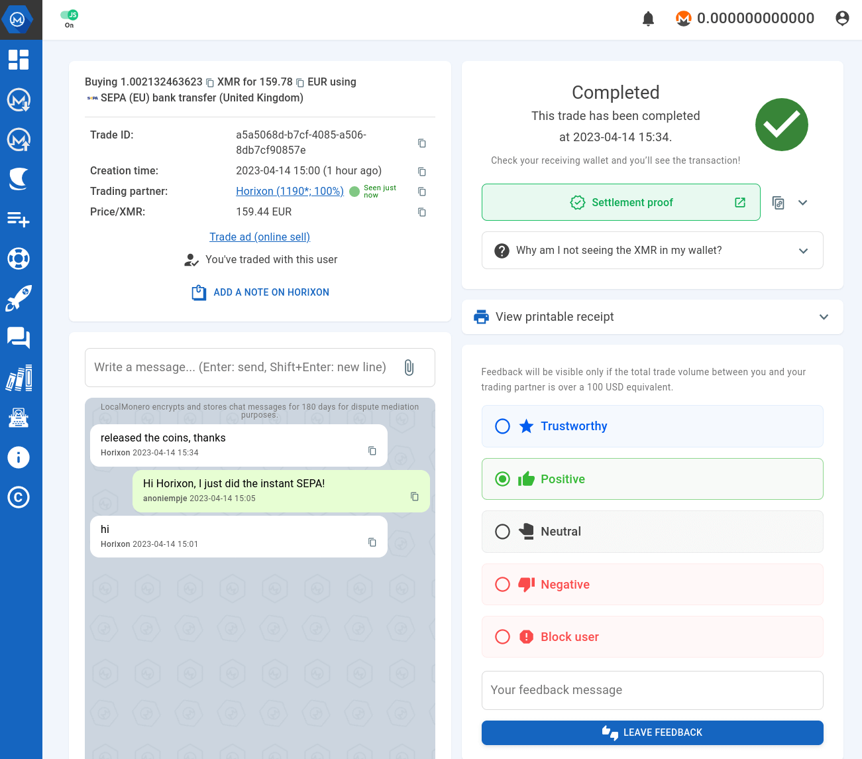Open the Trade ad (online sell) link

pyautogui.click(x=260, y=237)
